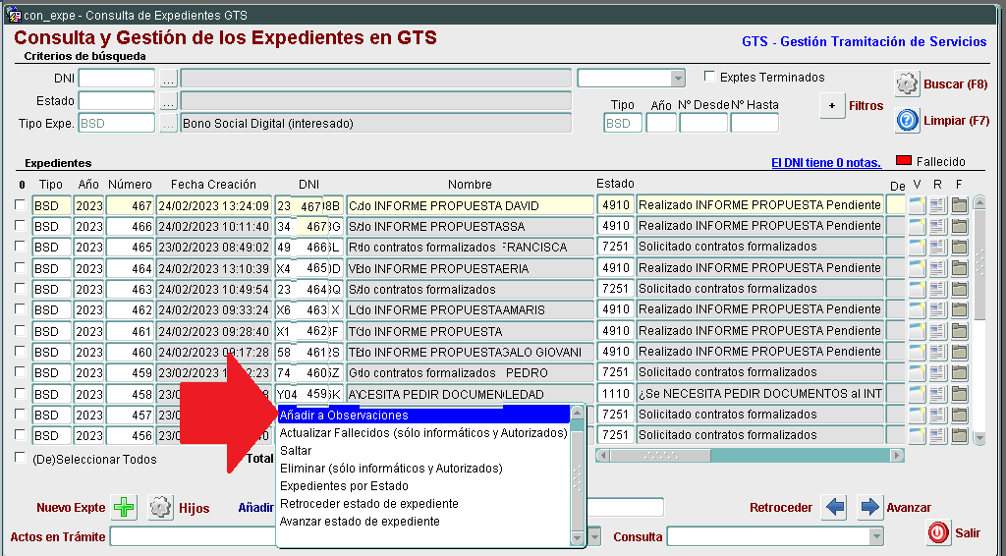Click the ellipsis button next to DNI field
Image resolution: width=1006 pixels, height=556 pixels.
[168, 79]
